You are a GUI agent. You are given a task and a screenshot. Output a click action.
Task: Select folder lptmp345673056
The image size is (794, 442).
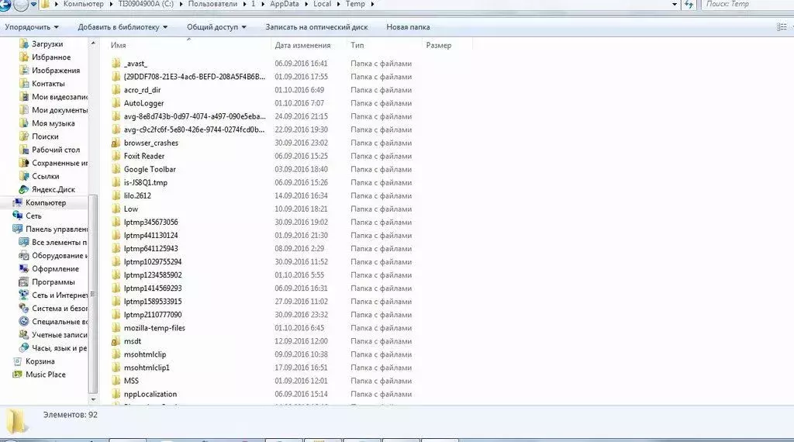click(151, 223)
